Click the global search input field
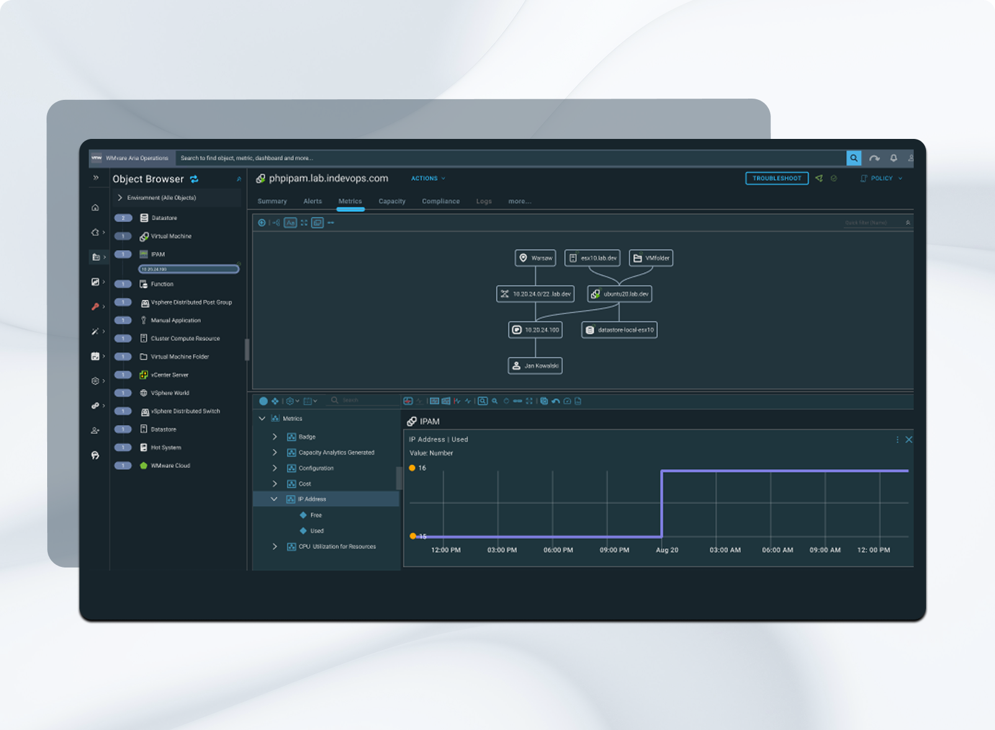The image size is (995, 730). (x=511, y=158)
